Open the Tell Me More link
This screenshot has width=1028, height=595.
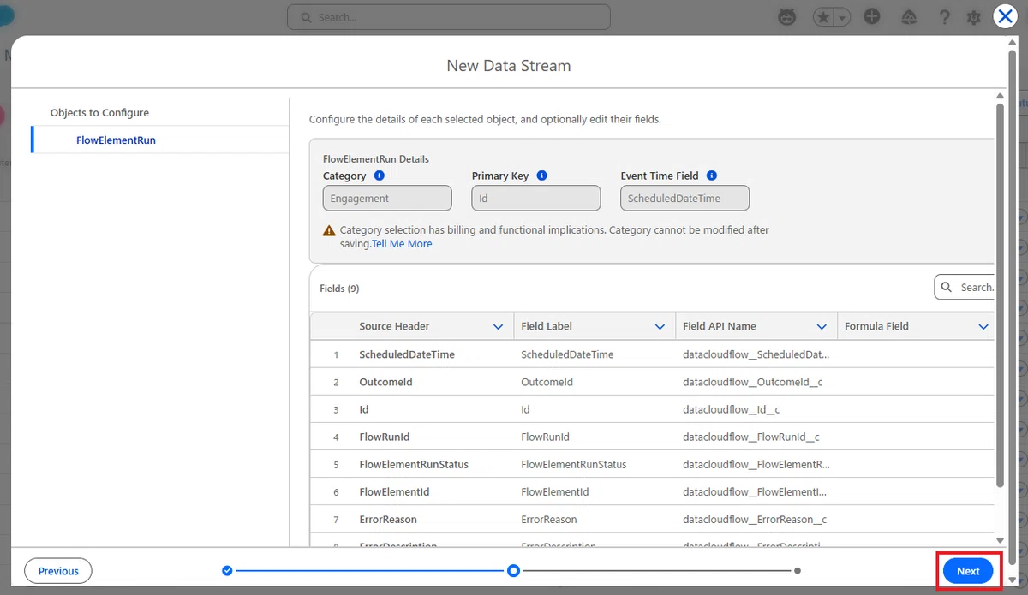tap(402, 244)
